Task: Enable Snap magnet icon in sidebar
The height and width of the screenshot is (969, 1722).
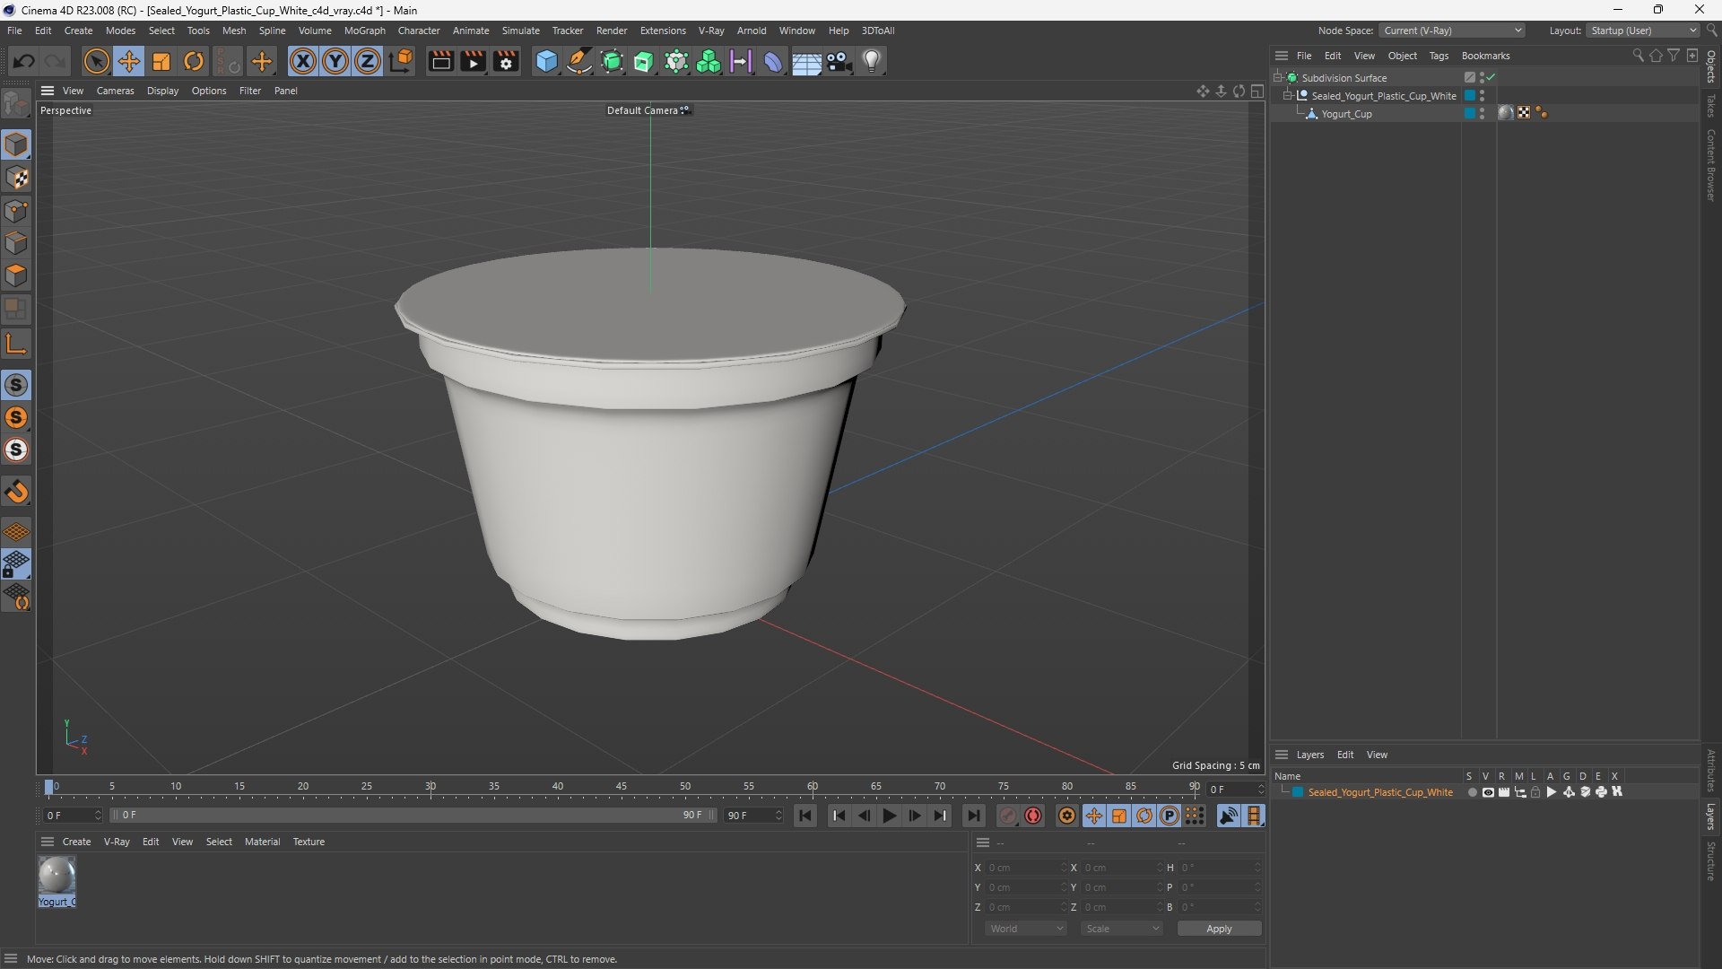Action: click(x=17, y=492)
